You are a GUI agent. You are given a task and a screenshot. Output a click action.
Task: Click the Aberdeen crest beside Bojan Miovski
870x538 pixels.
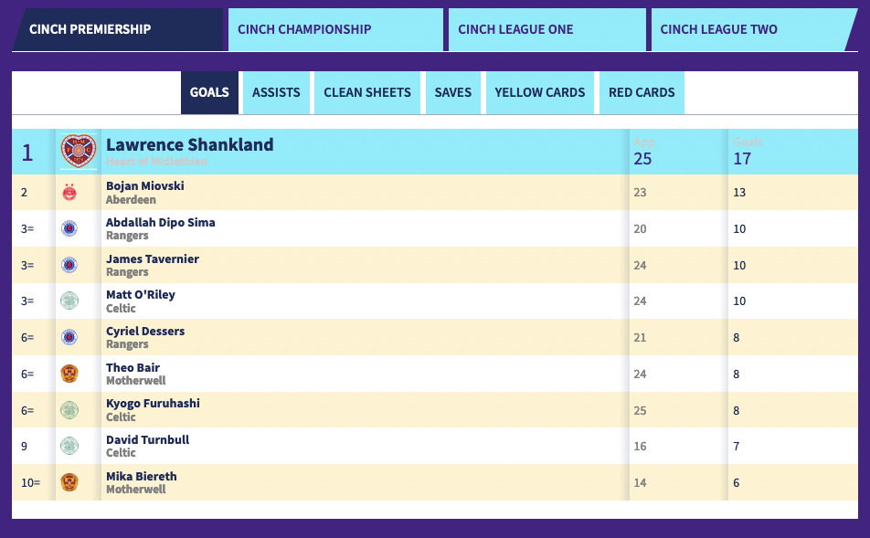pos(69,193)
